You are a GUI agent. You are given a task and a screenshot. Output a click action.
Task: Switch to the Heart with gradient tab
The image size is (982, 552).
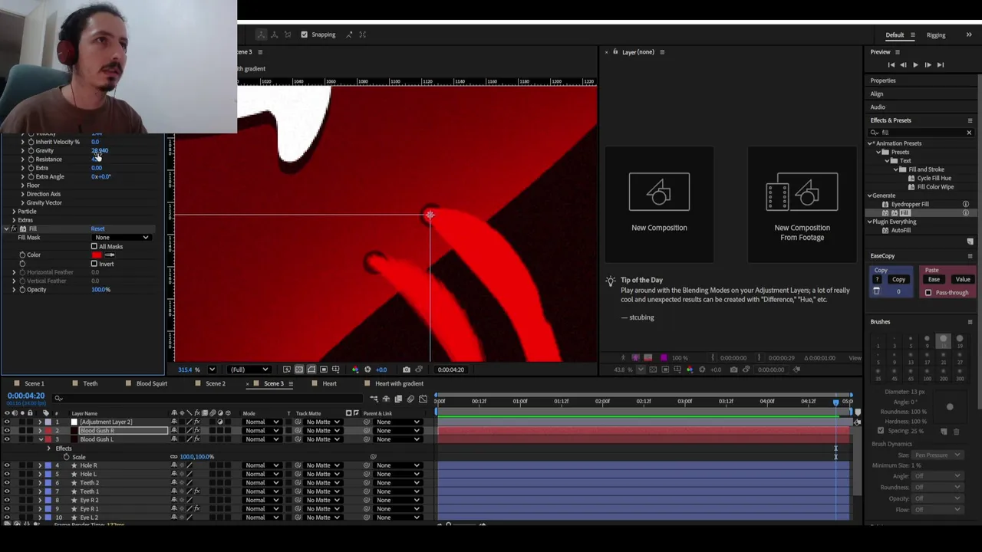pyautogui.click(x=399, y=383)
